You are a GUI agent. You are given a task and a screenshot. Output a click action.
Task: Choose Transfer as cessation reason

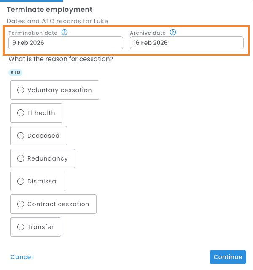click(x=35, y=227)
